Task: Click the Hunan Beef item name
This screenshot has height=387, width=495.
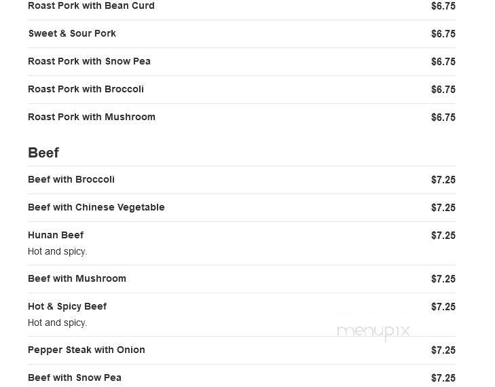Action: (56, 235)
